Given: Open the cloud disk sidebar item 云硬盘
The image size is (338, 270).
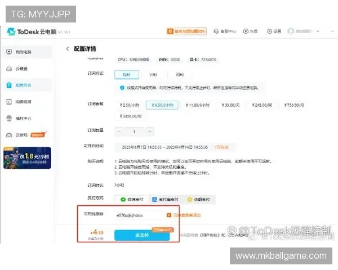Looking at the screenshot, I should pos(28,69).
